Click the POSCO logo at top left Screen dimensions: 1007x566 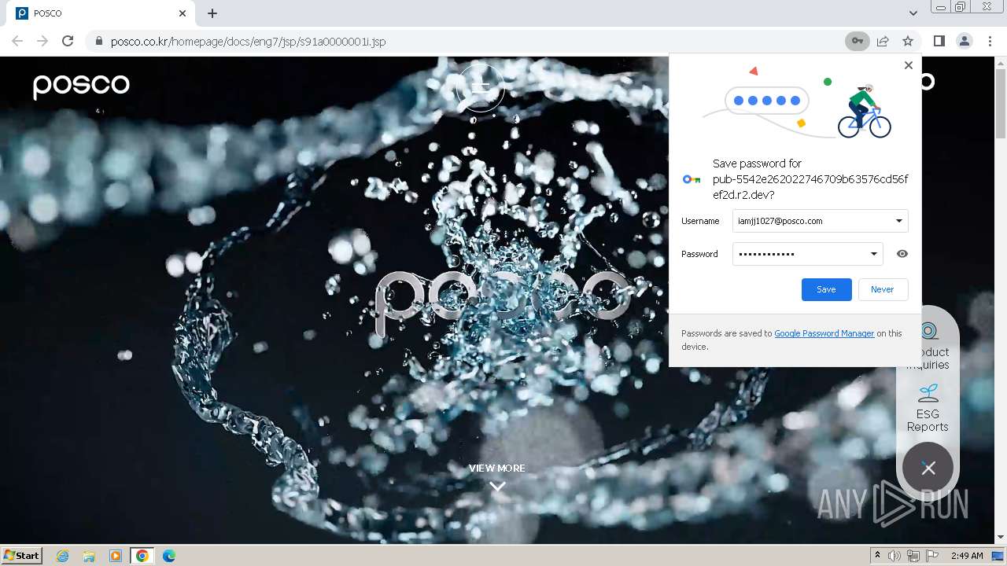click(81, 86)
